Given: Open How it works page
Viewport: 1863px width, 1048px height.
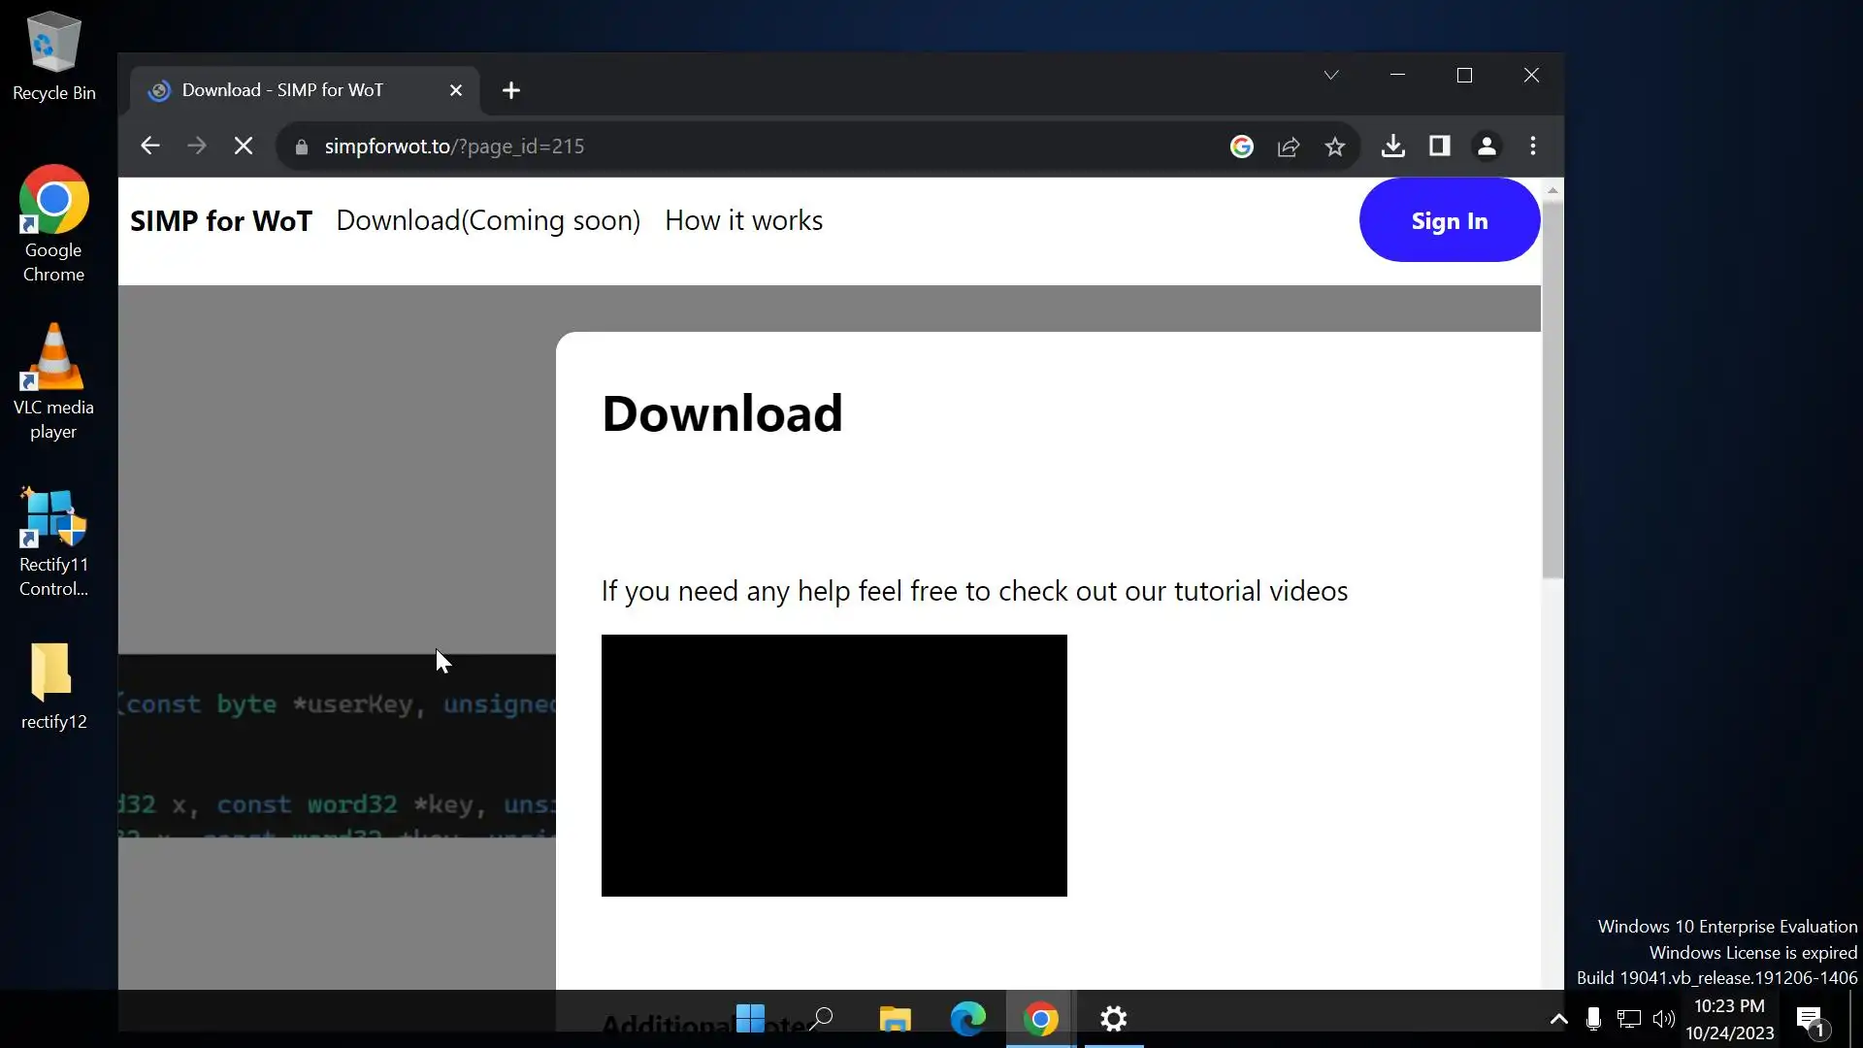Looking at the screenshot, I should point(743,220).
